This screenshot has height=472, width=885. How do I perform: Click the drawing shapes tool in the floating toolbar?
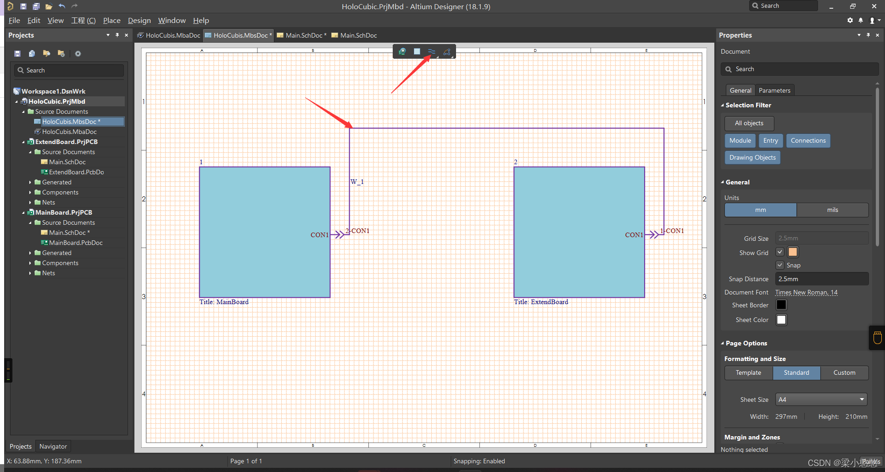point(447,52)
